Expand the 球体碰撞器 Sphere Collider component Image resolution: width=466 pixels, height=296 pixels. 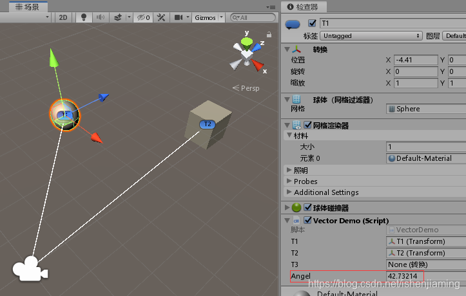pyautogui.click(x=287, y=207)
